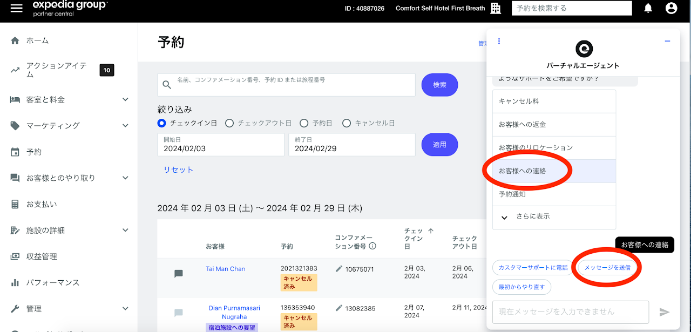Click pencil icon next to confirmation 10675071
Screen dimensions: 691x332
339,269
